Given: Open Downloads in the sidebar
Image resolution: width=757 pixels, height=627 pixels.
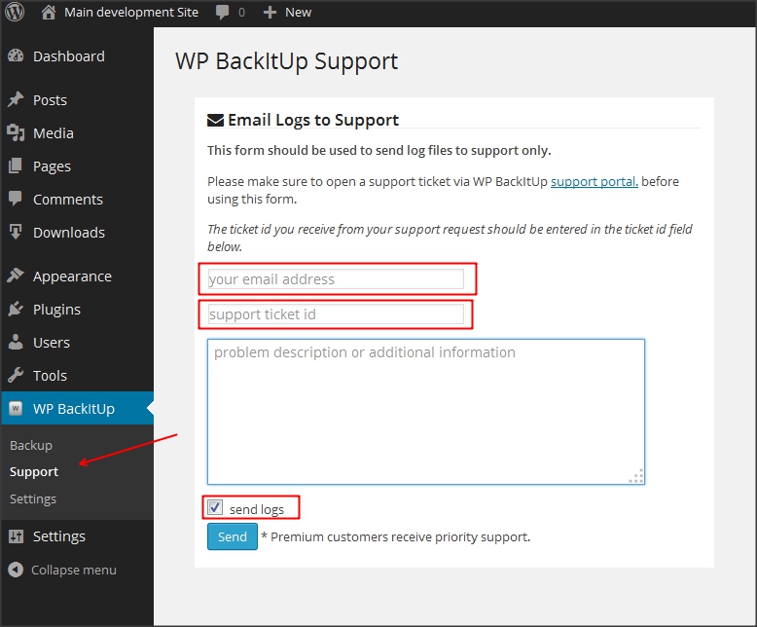Looking at the screenshot, I should click(69, 233).
